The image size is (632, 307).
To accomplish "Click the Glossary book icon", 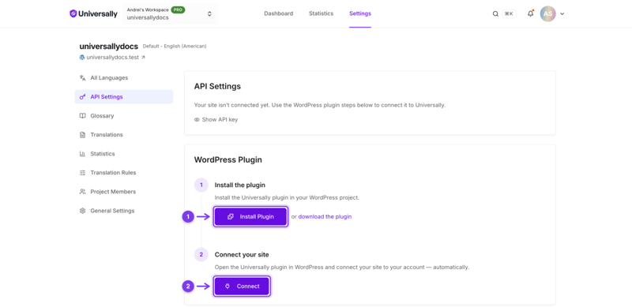I will (x=83, y=116).
